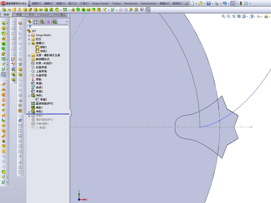Open the 說明(H) menu

(177, 3)
